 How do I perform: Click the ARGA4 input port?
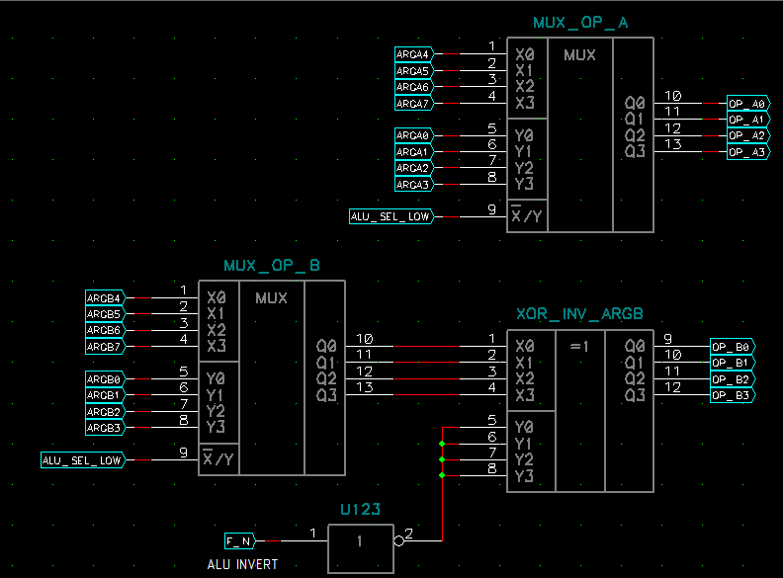click(x=413, y=54)
